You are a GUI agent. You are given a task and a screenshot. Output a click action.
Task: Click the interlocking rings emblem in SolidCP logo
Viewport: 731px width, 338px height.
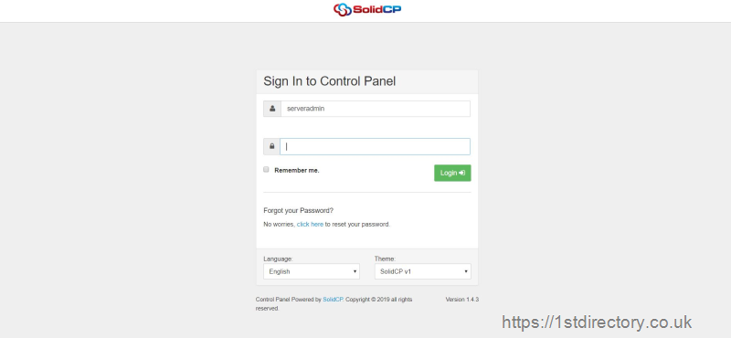point(342,9)
